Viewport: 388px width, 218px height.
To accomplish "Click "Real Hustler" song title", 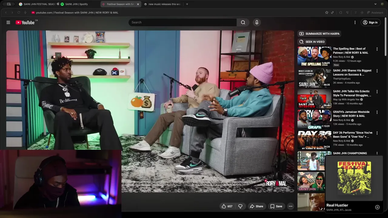I will (337, 205).
